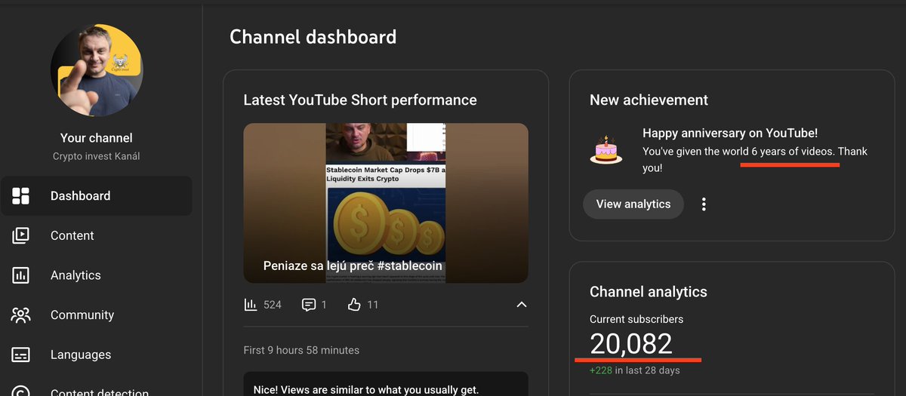Image resolution: width=906 pixels, height=396 pixels.
Task: Click the View analytics button
Action: [633, 204]
